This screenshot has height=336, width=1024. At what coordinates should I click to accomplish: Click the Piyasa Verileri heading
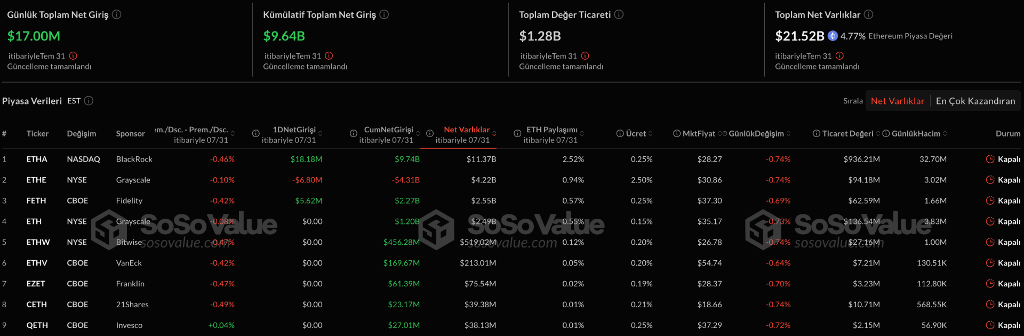click(32, 101)
